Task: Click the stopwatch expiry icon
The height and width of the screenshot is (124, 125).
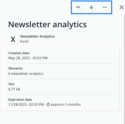Action: click(48, 104)
